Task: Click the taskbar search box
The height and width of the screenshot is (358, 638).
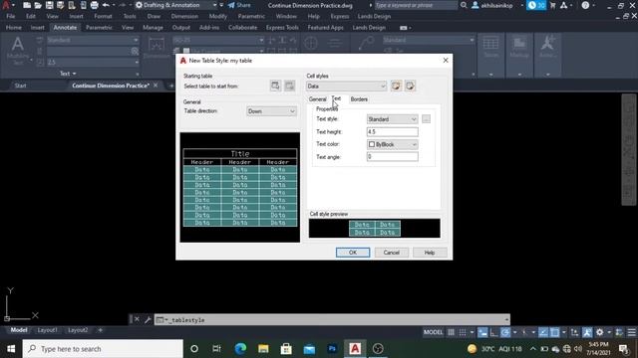Action: point(103,349)
